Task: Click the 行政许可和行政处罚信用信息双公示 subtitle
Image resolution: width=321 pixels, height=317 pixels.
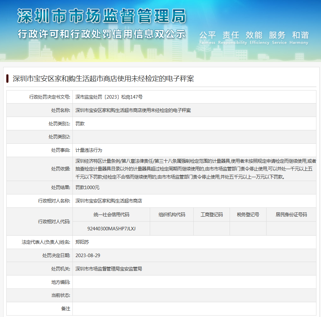Action: click(102, 34)
